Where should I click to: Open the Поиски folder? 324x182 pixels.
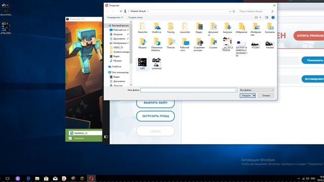click(171, 43)
